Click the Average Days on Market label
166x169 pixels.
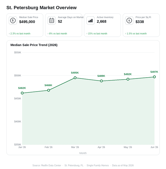pos(71,17)
